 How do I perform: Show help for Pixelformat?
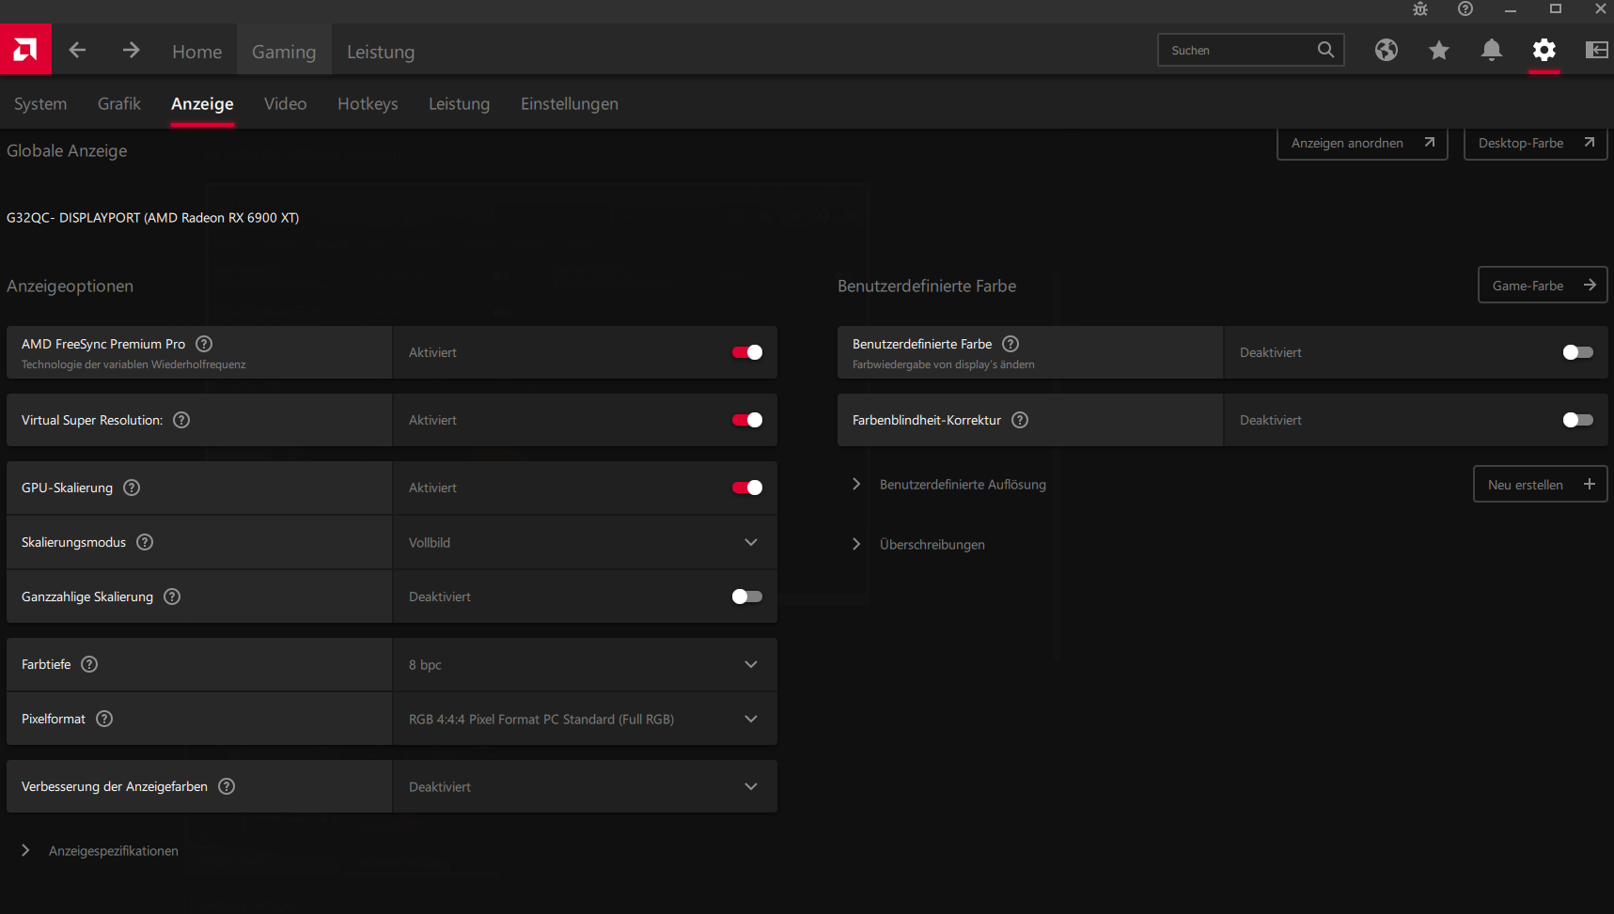pyautogui.click(x=104, y=719)
